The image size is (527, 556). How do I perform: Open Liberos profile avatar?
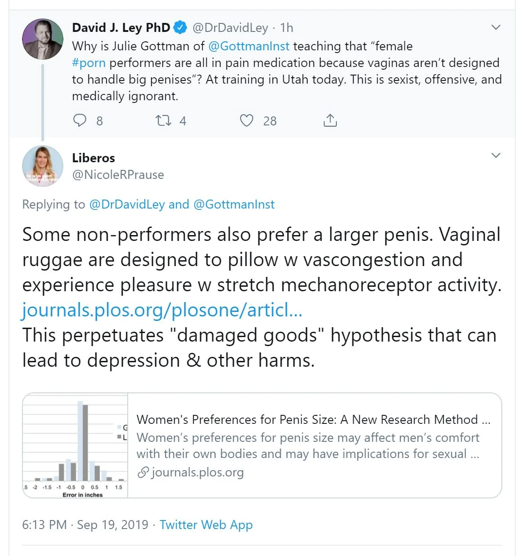[43, 166]
